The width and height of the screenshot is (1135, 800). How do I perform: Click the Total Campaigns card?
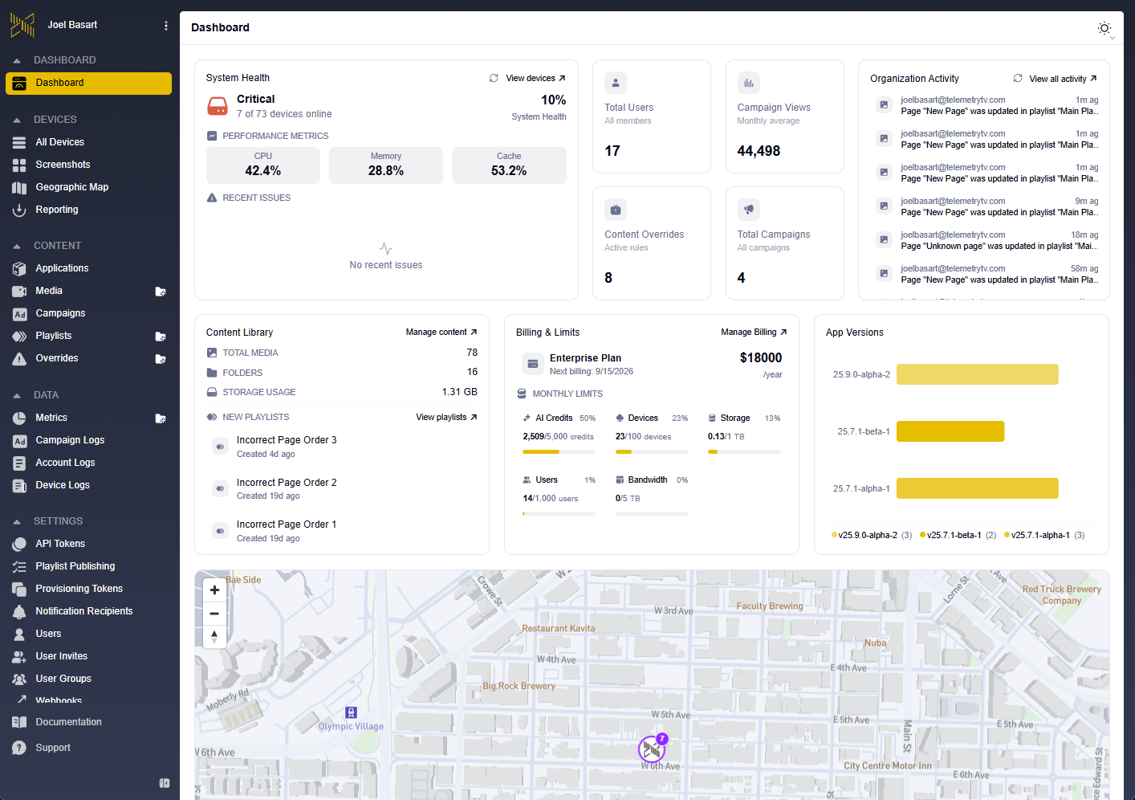point(785,243)
